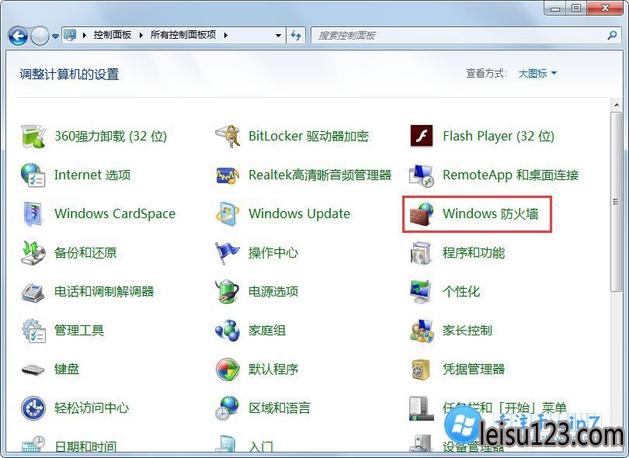The width and height of the screenshot is (629, 458).
Task: Open 键盘 keyboard icon
Action: [x=33, y=369]
